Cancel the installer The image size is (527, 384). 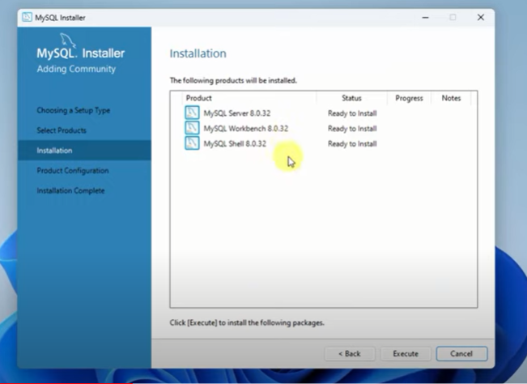(x=461, y=354)
